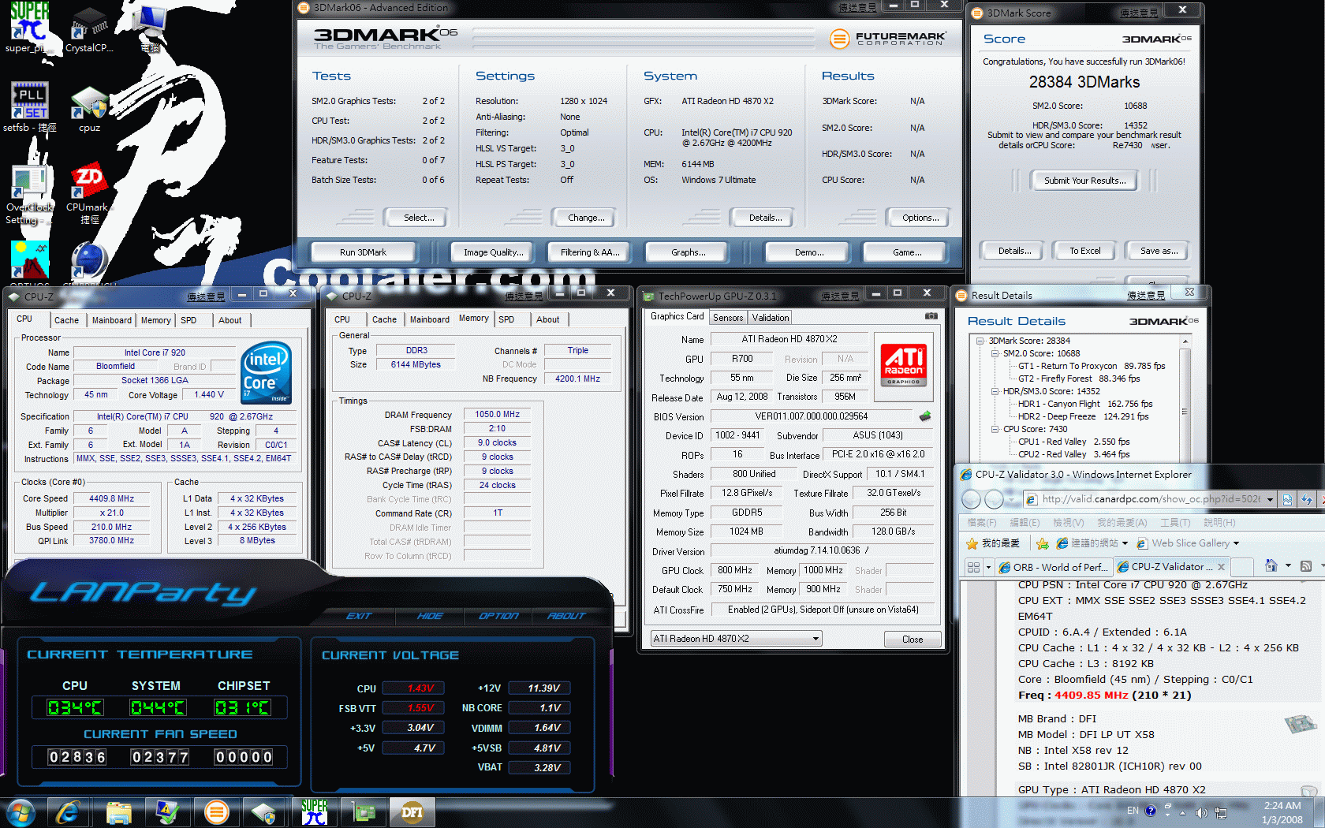Open the IE address bar dropdown arrow
The width and height of the screenshot is (1325, 828).
(x=1270, y=499)
